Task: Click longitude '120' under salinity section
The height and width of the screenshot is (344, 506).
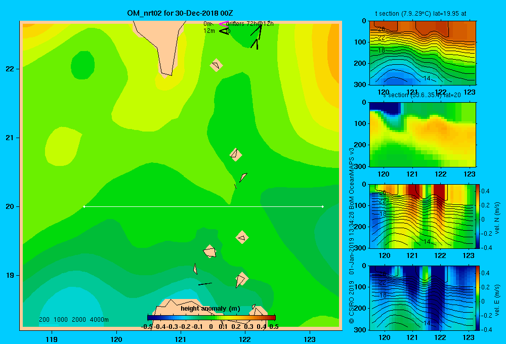Action: (384, 174)
